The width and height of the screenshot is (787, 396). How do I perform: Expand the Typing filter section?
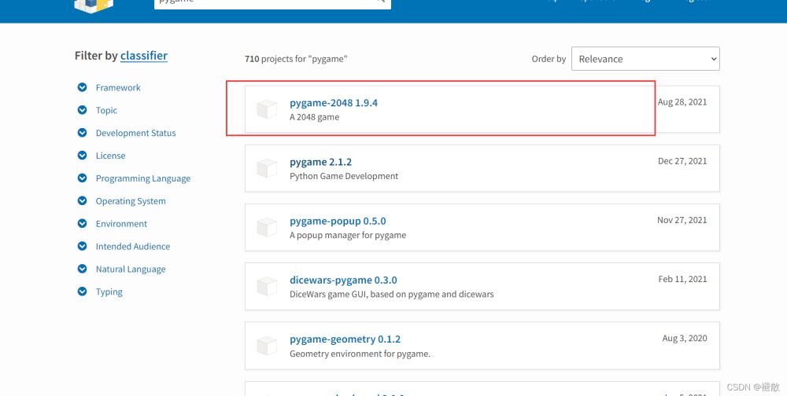(x=83, y=291)
